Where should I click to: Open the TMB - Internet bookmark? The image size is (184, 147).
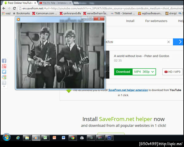pyautogui.click(x=123, y=13)
